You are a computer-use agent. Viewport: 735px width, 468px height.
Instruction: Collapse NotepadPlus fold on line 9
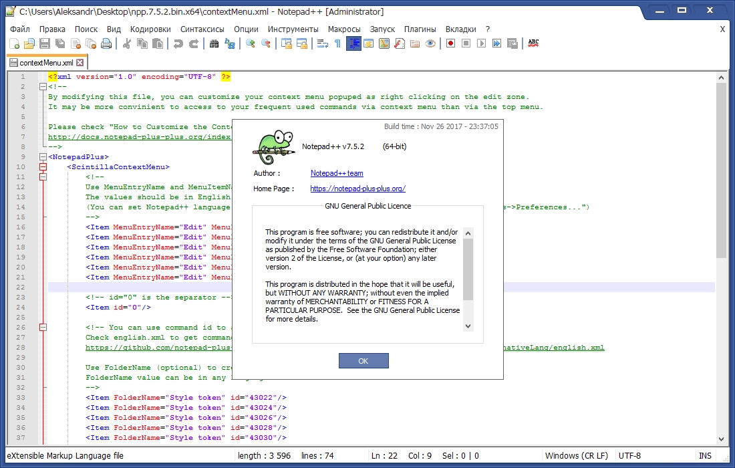pyautogui.click(x=43, y=156)
